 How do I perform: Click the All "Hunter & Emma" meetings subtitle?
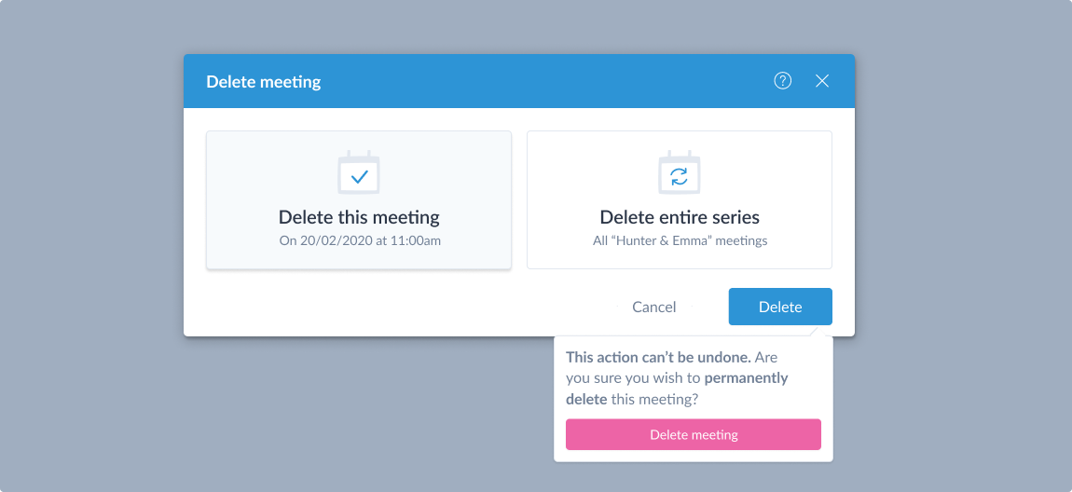680,240
